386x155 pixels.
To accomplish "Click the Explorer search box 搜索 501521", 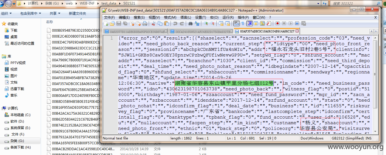I will (356, 4).
